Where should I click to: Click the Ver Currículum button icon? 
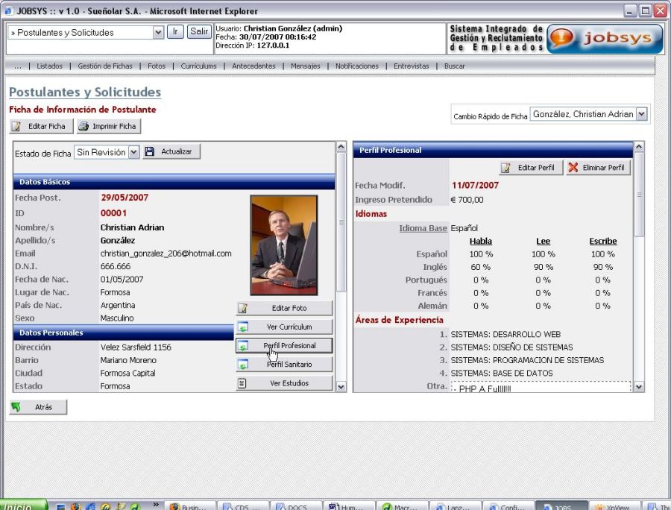point(242,327)
